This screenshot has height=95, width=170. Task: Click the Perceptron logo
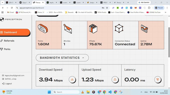coord(11,19)
